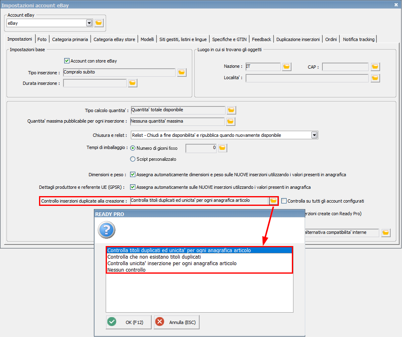Open lookup icon beside compatibilita' interne field
Image resolution: width=402 pixels, height=337 pixels.
click(x=386, y=233)
